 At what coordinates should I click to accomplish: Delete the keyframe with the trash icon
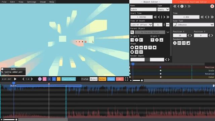pos(212,6)
